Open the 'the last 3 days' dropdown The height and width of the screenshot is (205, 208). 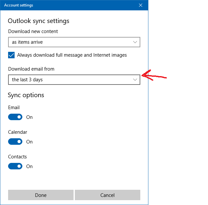(x=74, y=80)
